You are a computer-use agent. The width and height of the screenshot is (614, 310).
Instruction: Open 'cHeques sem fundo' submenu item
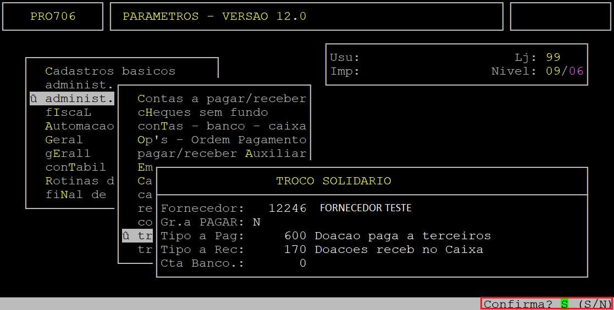(202, 112)
